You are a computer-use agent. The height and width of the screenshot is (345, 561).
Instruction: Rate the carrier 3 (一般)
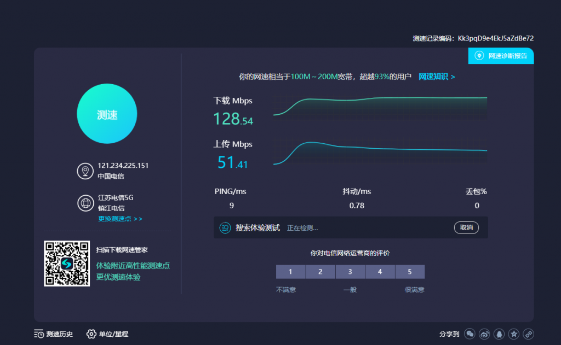click(x=350, y=272)
